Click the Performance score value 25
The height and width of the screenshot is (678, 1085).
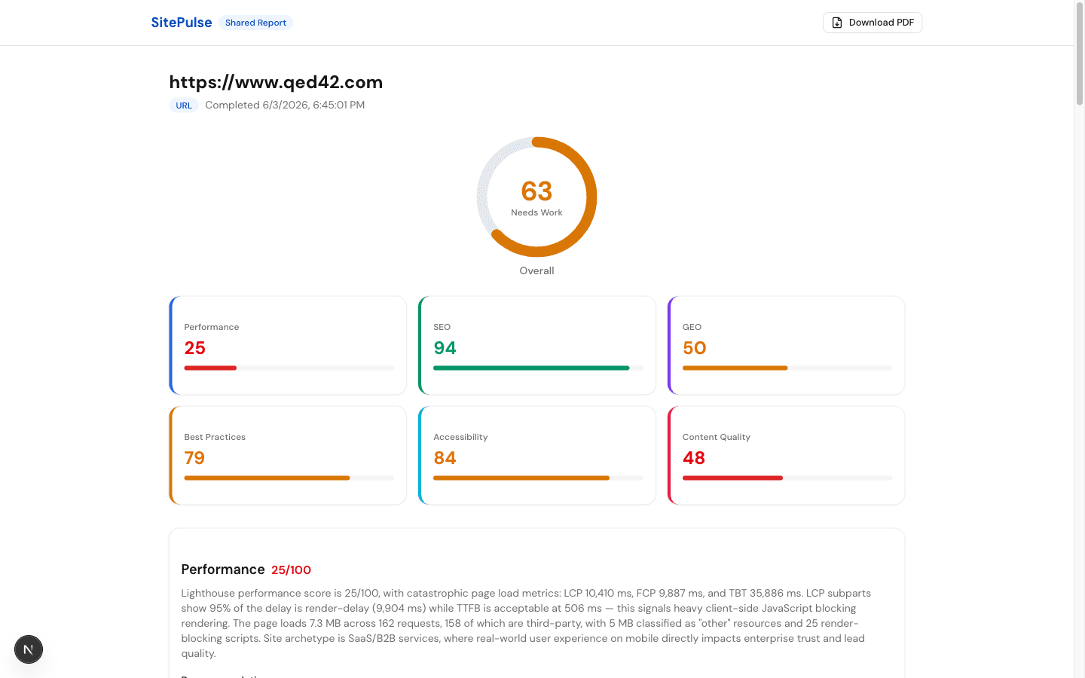[x=194, y=348]
